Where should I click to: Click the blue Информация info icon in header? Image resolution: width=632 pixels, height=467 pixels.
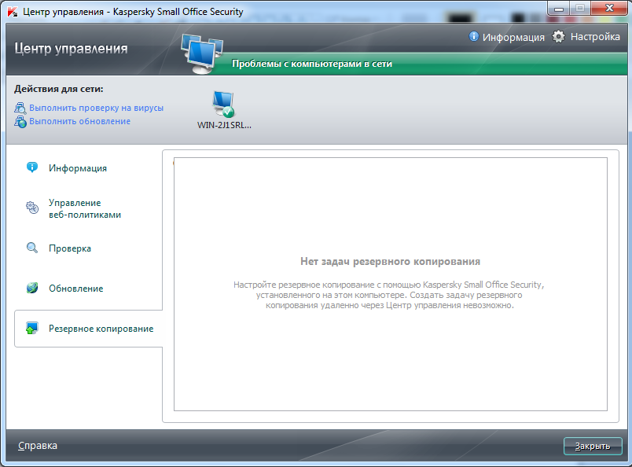(473, 36)
